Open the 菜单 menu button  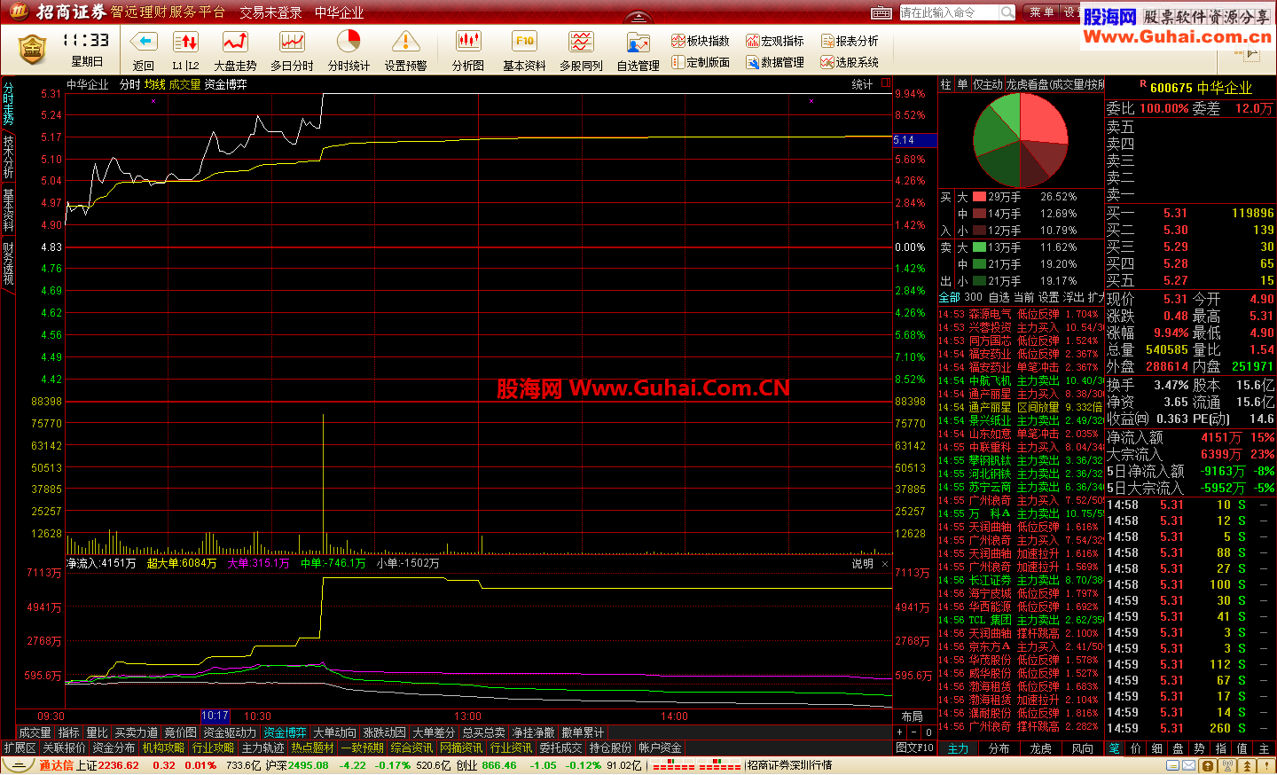[x=1041, y=12]
